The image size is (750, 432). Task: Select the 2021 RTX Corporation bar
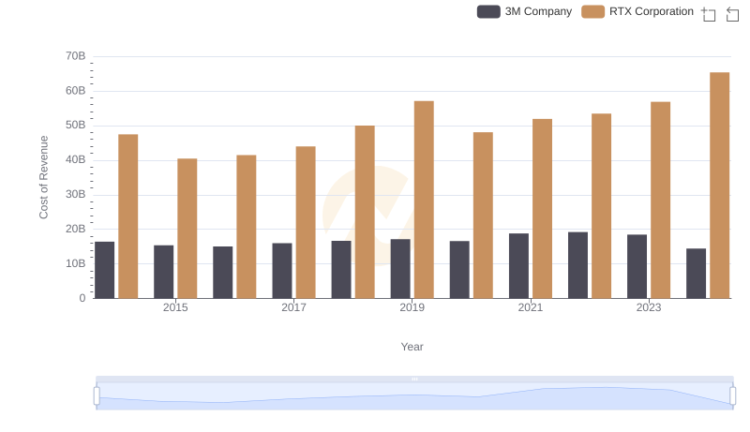click(x=543, y=208)
